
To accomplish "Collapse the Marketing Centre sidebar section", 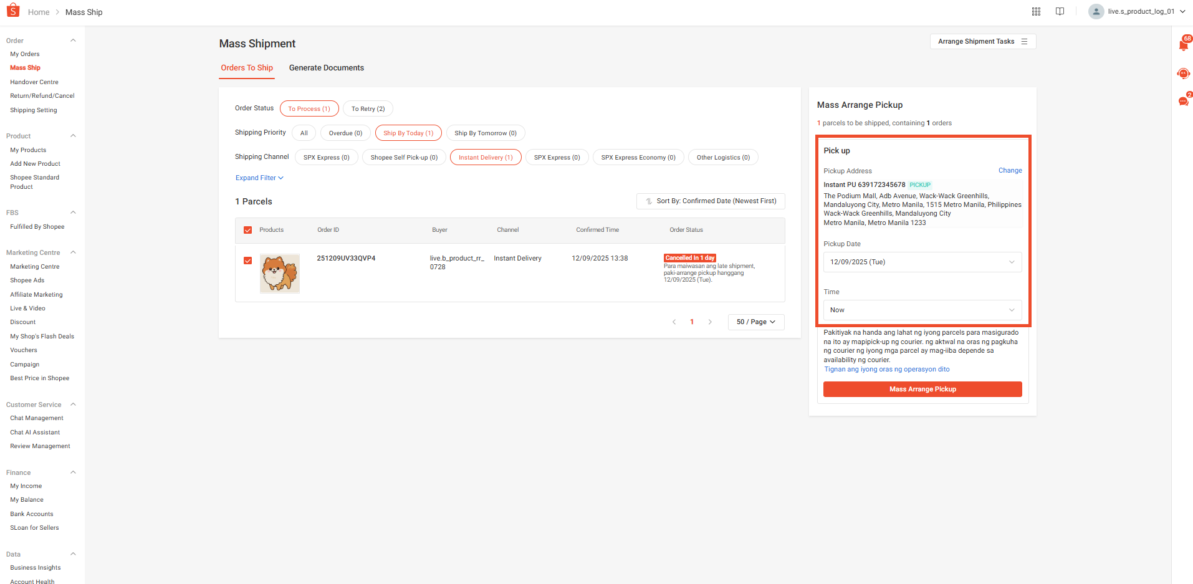I will pos(73,252).
